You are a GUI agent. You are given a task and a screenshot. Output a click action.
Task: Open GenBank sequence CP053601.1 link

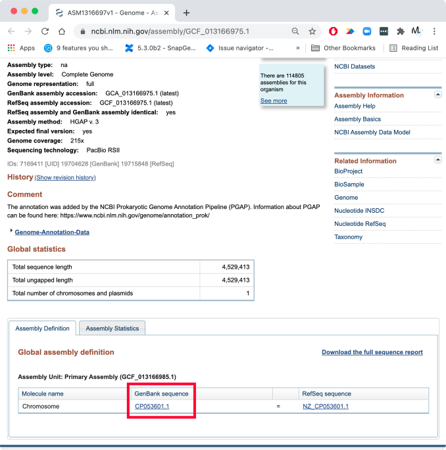coord(152,407)
